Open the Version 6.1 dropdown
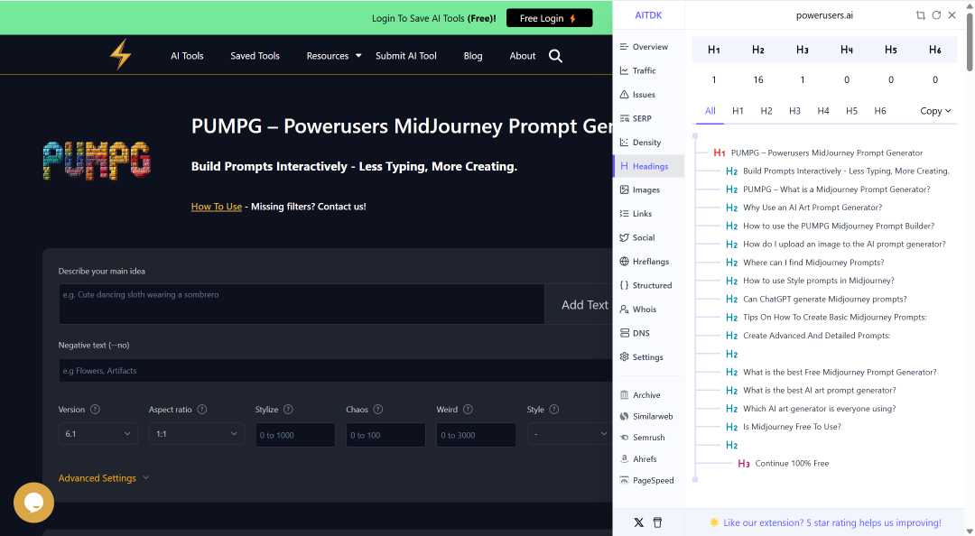 (98, 434)
